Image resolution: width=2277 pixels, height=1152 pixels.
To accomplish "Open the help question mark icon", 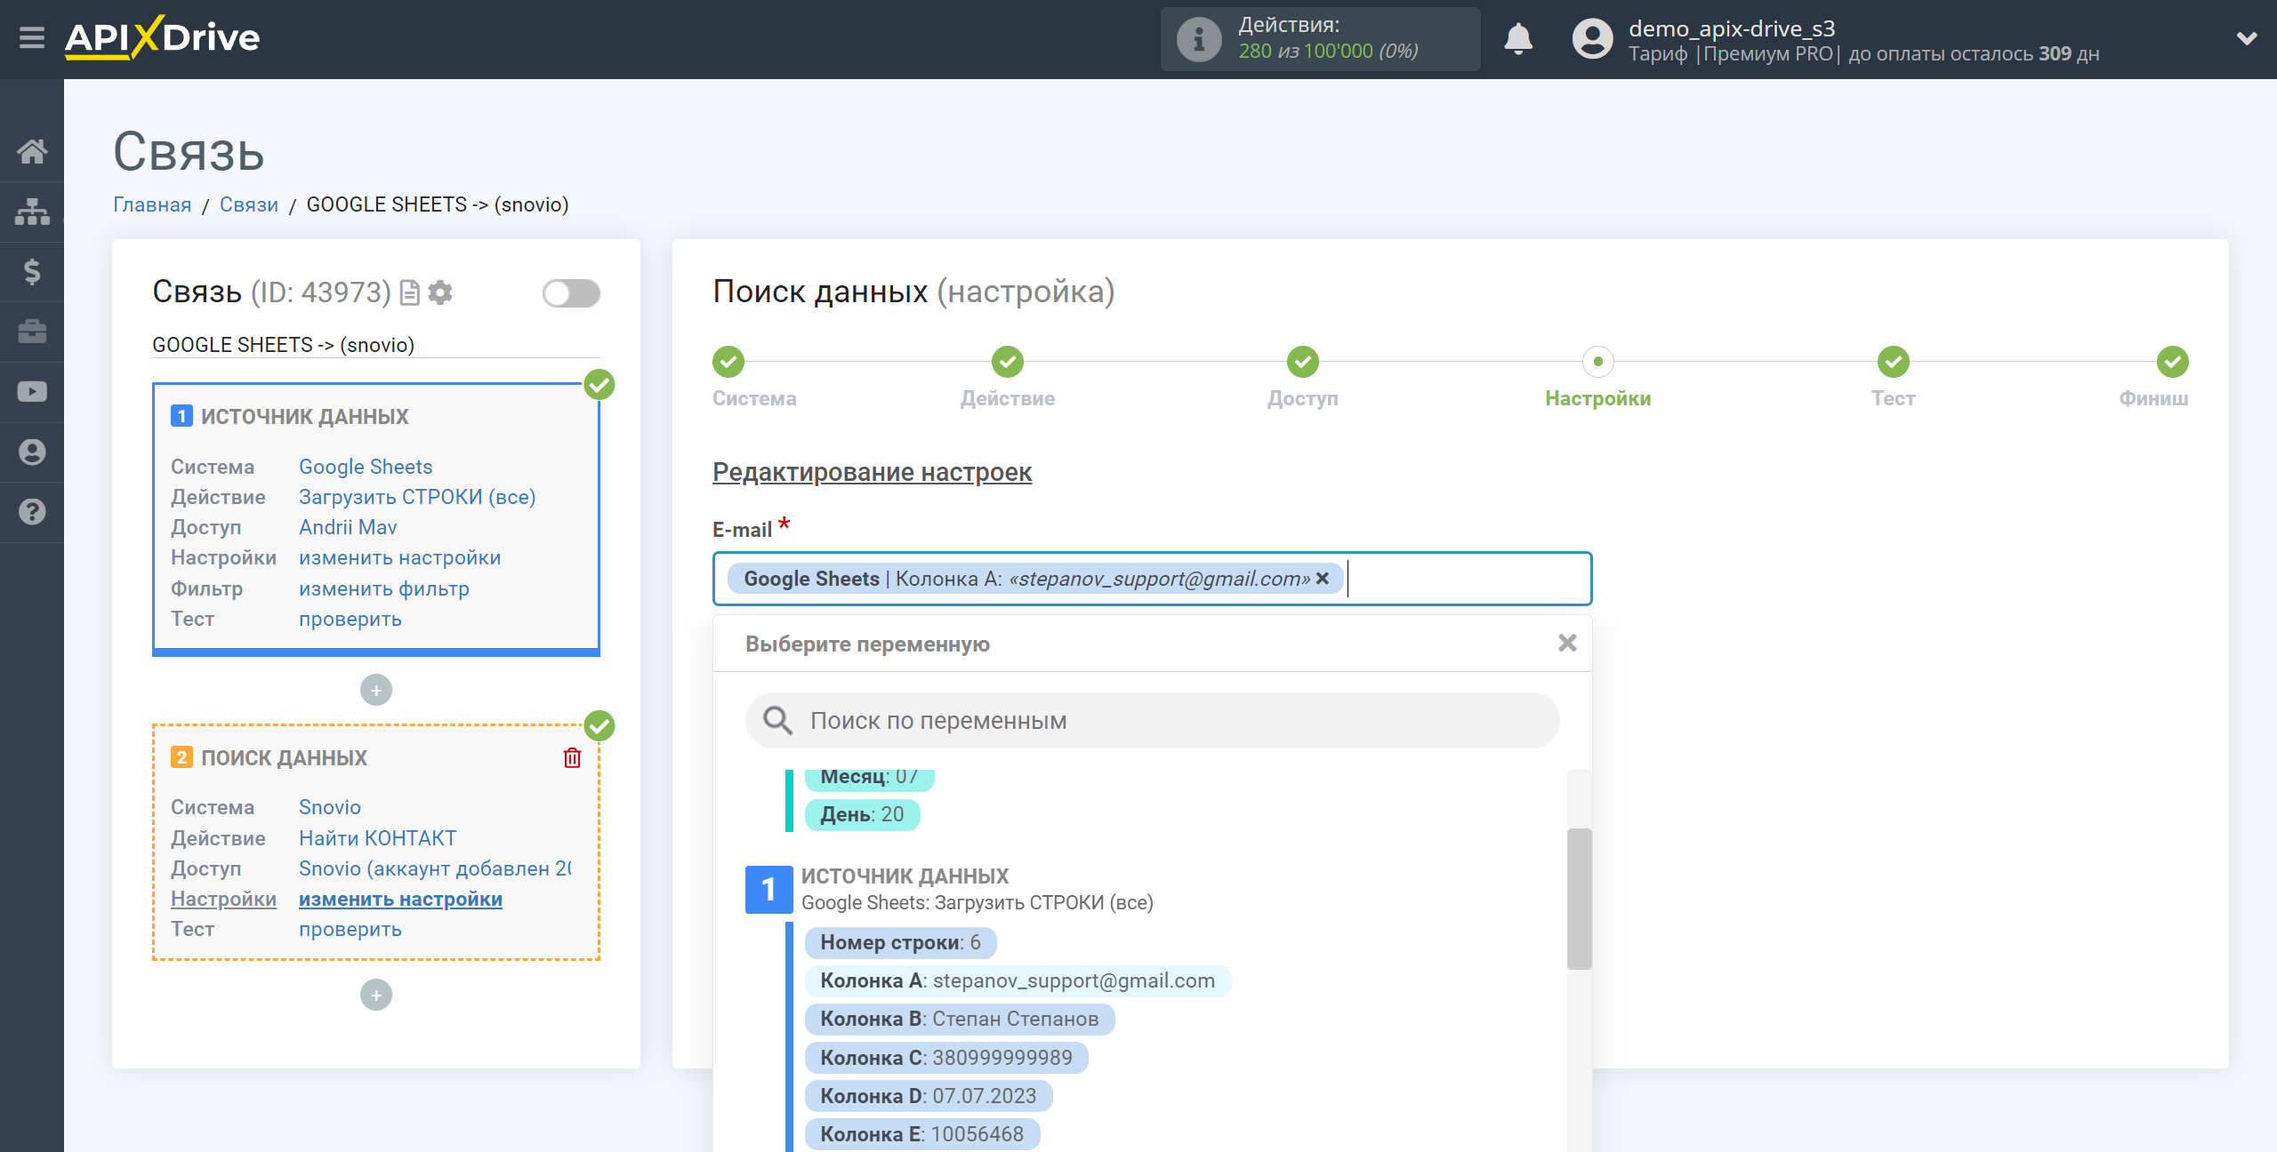I will tap(32, 512).
